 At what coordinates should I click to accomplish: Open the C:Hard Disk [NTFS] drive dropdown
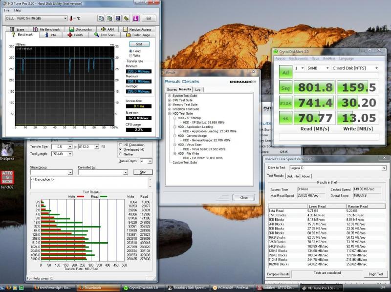click(355, 68)
